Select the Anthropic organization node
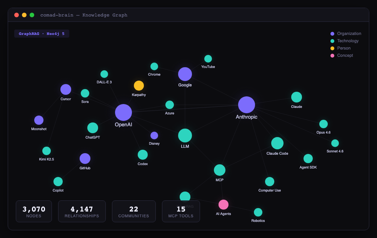377x238 pixels. tap(247, 104)
